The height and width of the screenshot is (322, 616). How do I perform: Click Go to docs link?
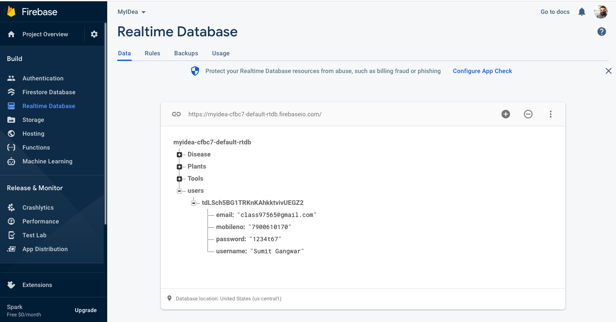(555, 12)
